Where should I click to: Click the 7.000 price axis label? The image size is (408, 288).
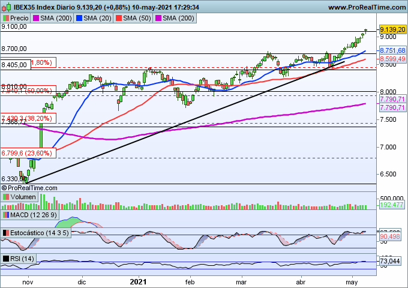(x=388, y=147)
